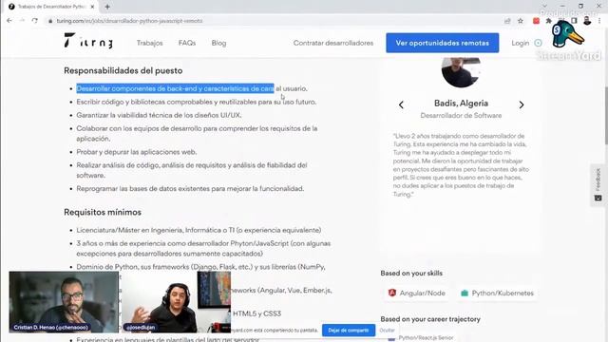Open the share page icon in address bar

coord(507,21)
